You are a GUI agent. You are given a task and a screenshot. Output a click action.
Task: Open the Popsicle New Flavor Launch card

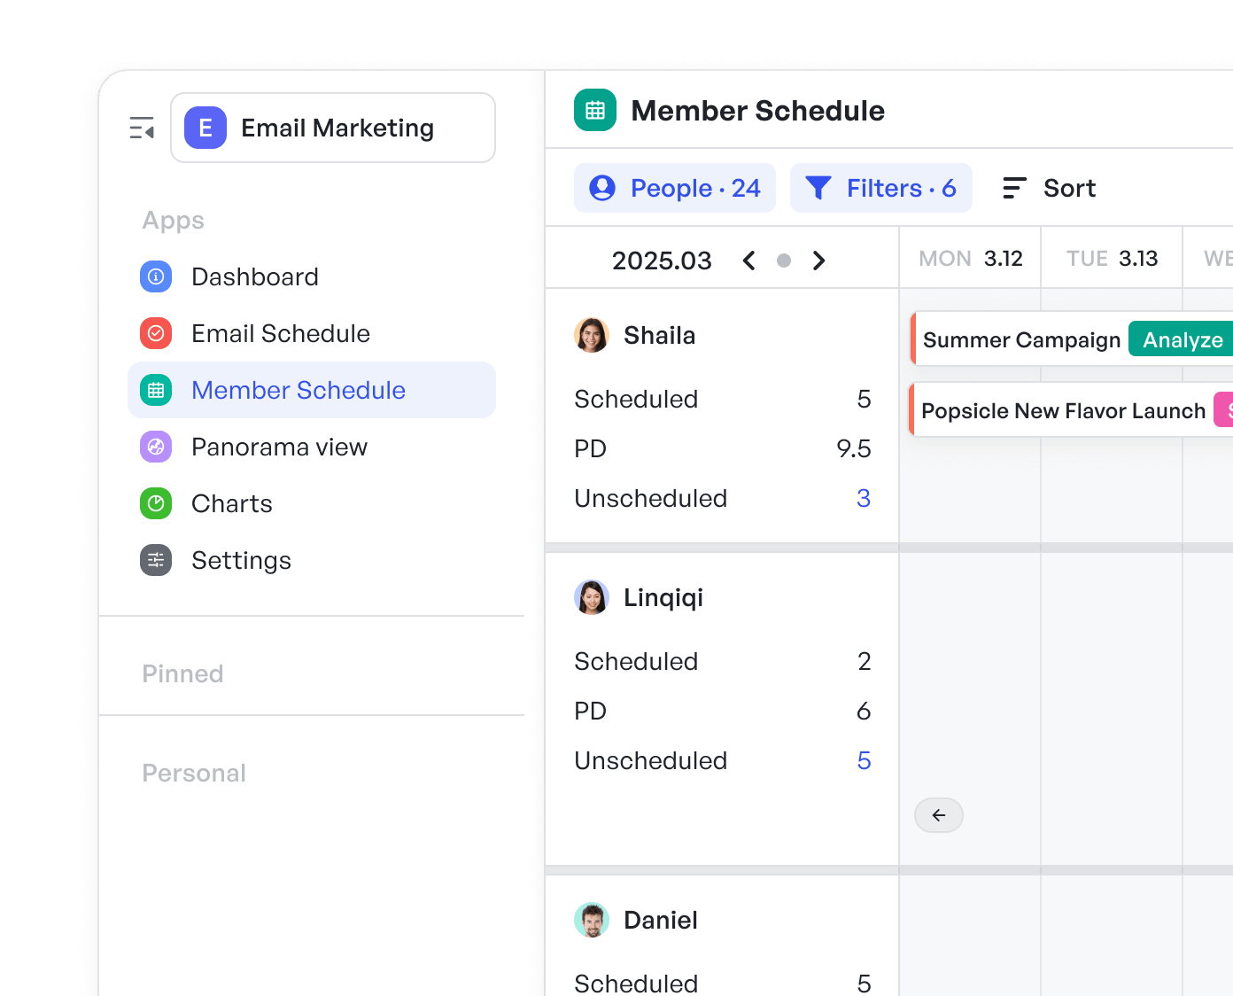point(1071,409)
